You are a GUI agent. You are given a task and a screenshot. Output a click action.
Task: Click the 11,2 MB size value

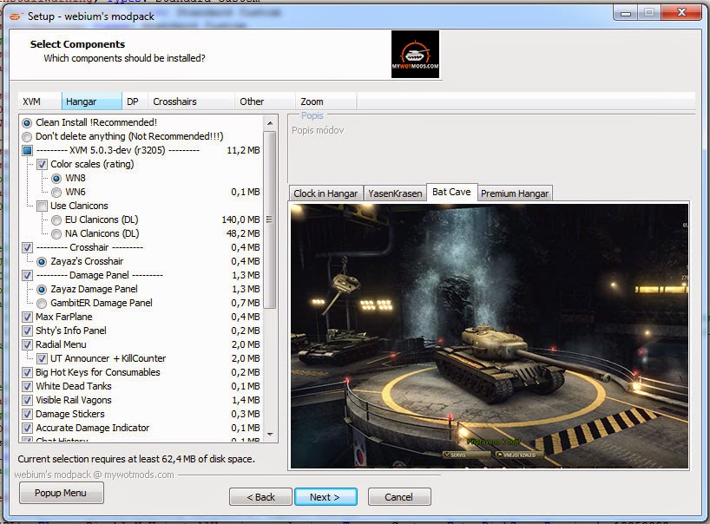[x=243, y=150]
